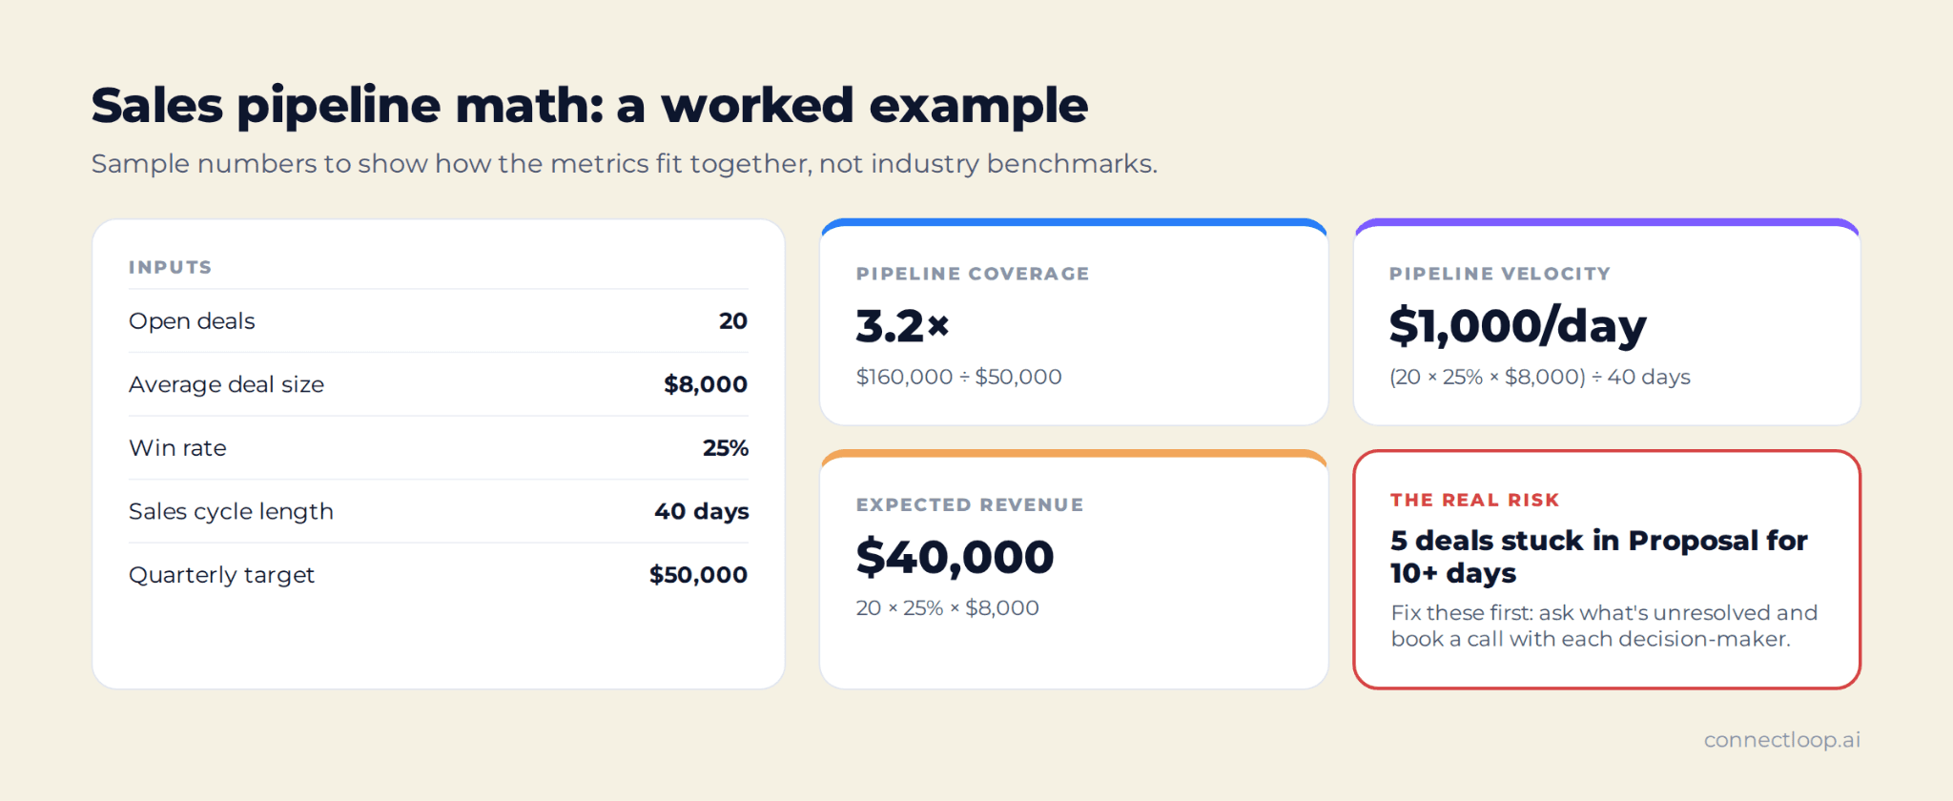Select the Win rate 25% value

point(726,448)
